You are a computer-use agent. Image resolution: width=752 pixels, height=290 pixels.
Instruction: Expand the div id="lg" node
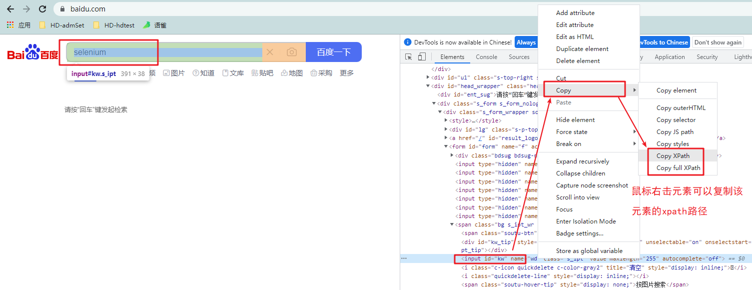coord(446,129)
